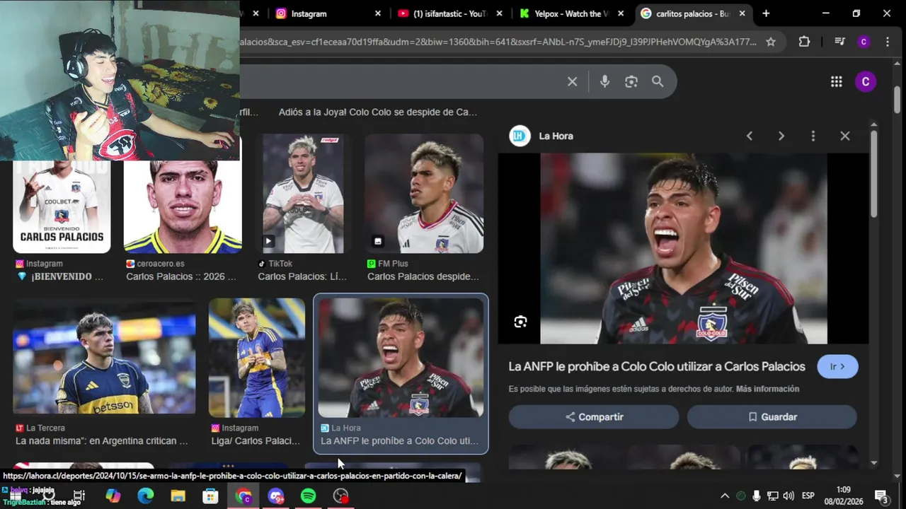Image resolution: width=906 pixels, height=509 pixels.
Task: Open the FM Plus Carlos Palacios thumbnail
Action: [x=424, y=194]
